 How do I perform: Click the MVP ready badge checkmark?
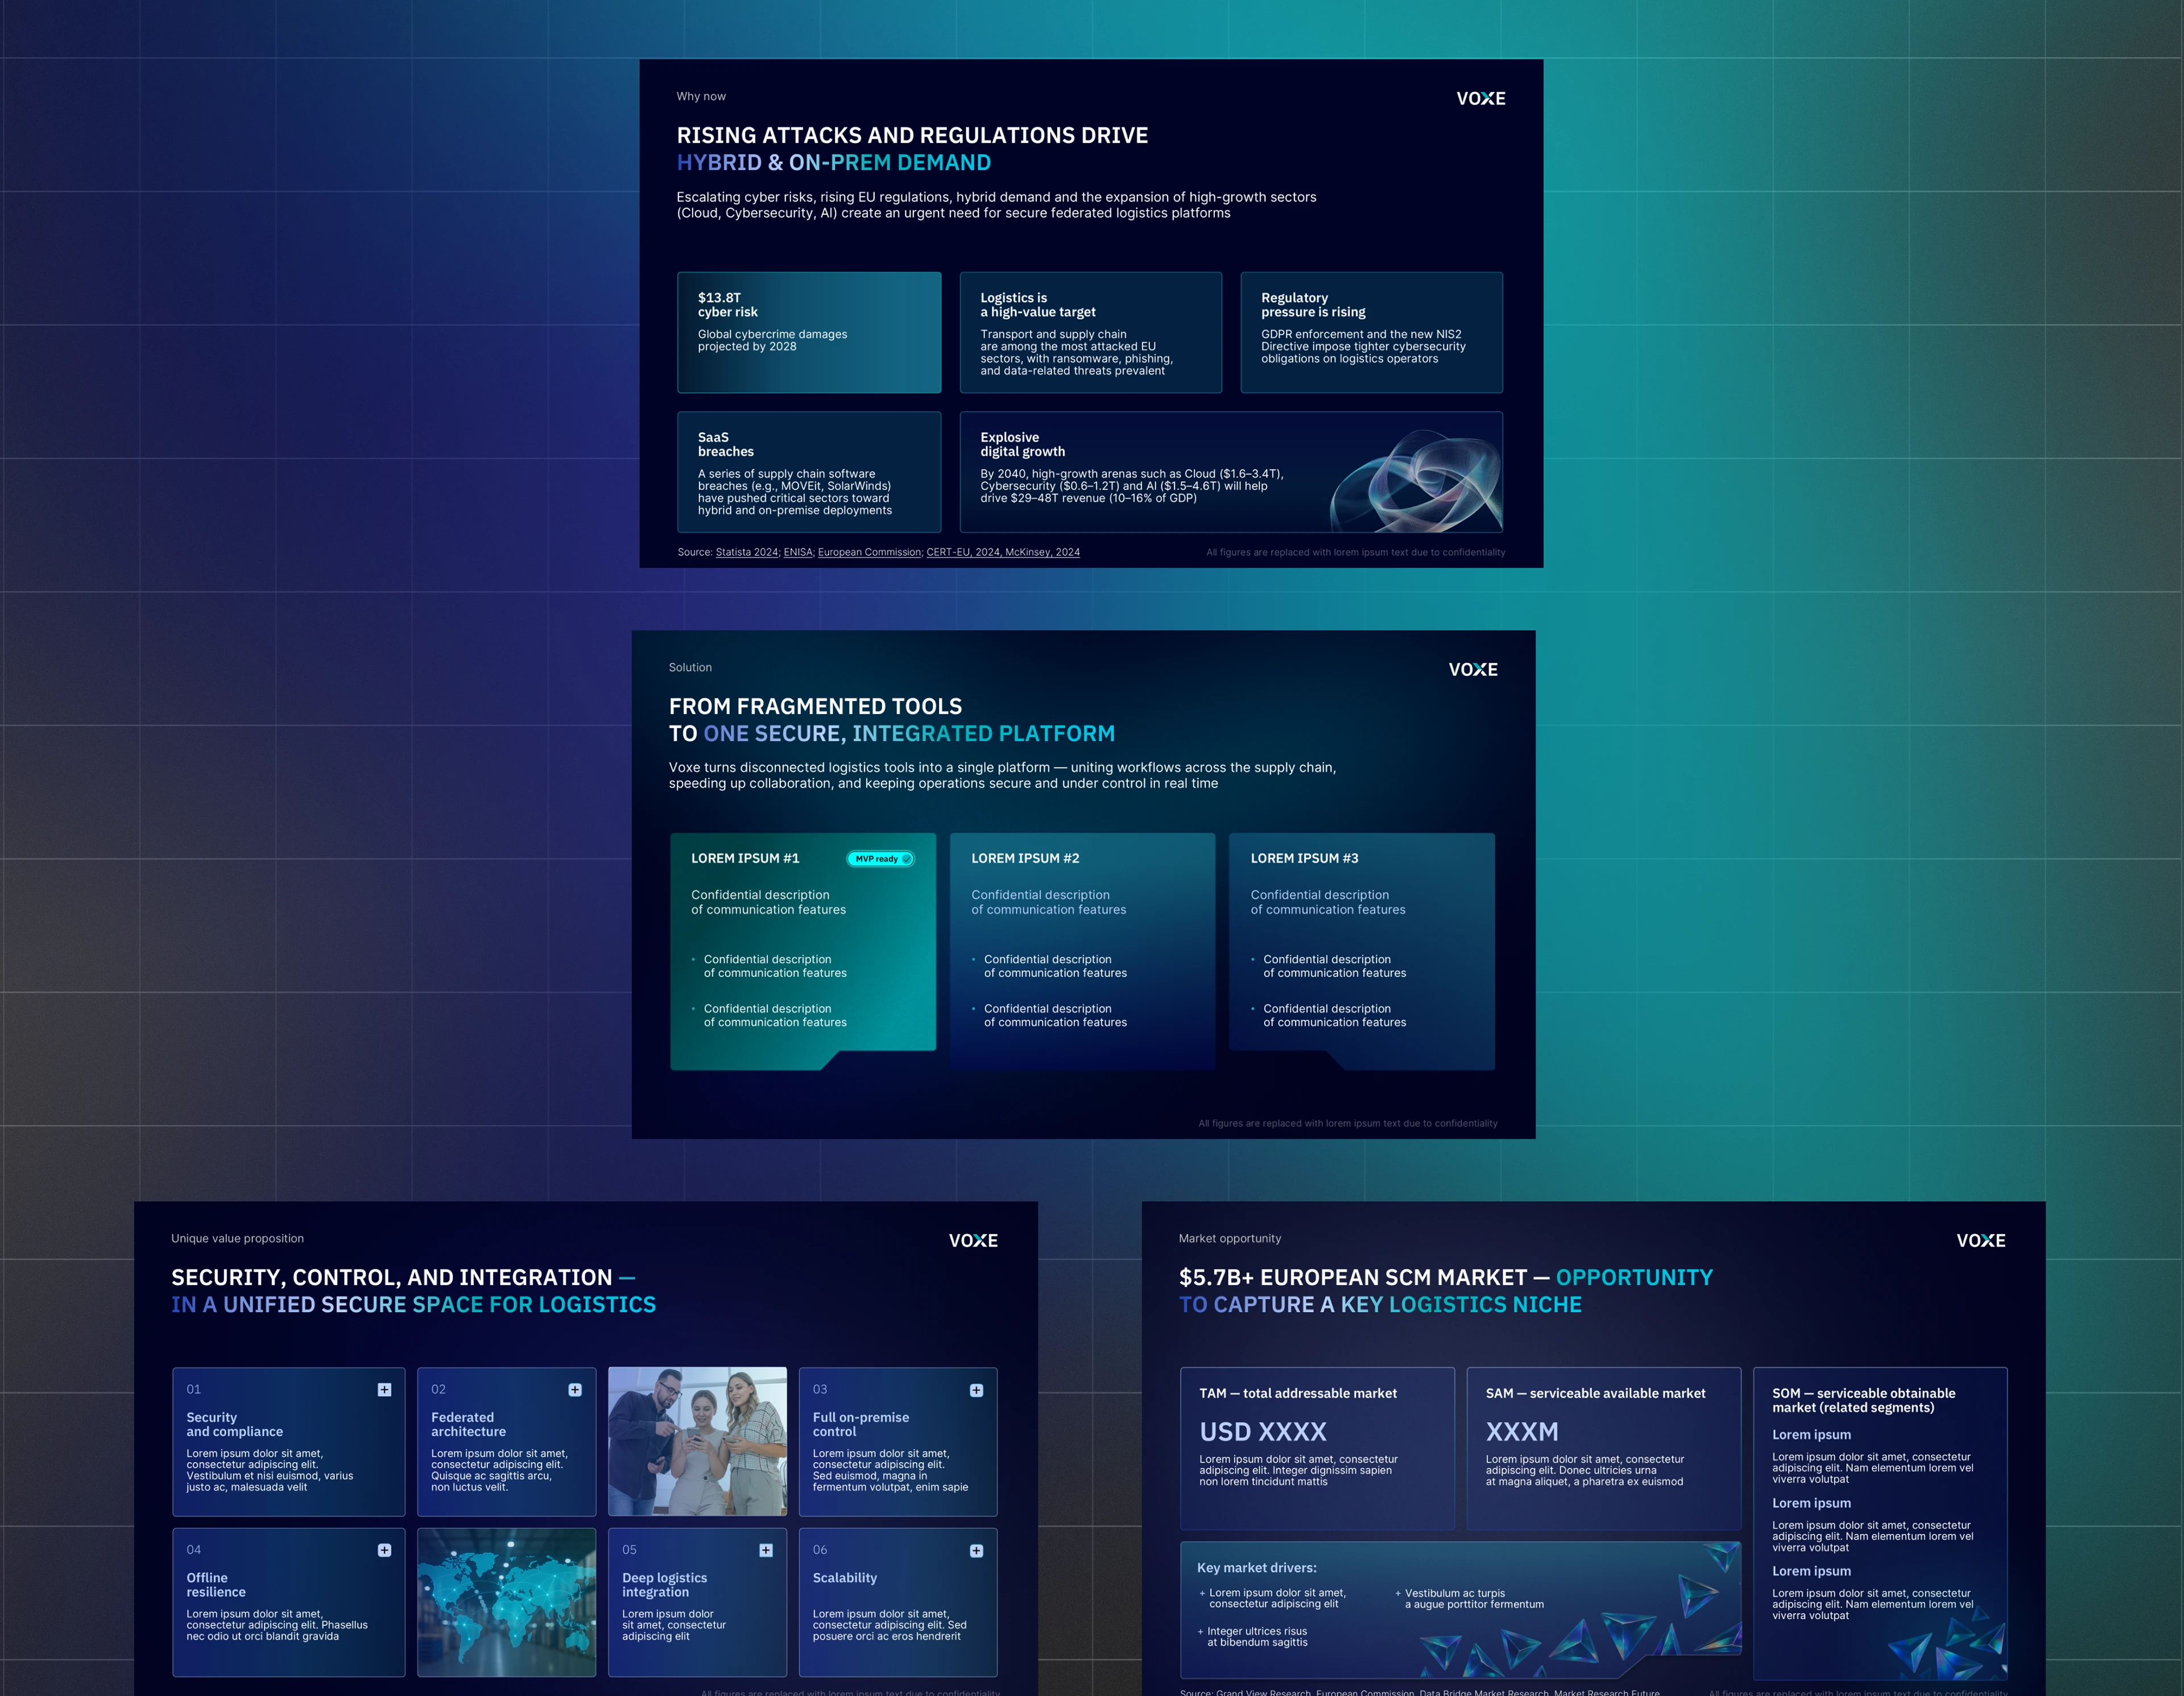[907, 859]
